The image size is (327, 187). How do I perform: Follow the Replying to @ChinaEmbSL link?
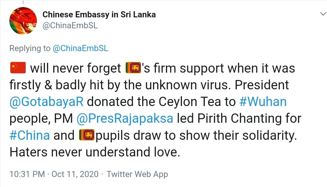(x=81, y=48)
